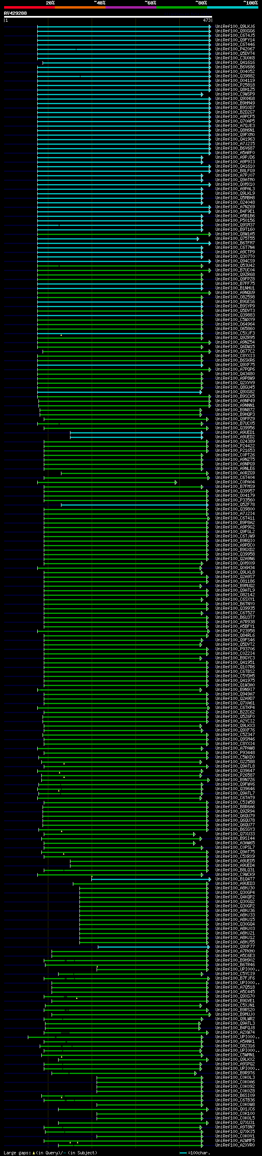The height and width of the screenshot is (1156, 262).
Task: Select the UniRef100_B9HM49 label
Action: [x=235, y=103]
